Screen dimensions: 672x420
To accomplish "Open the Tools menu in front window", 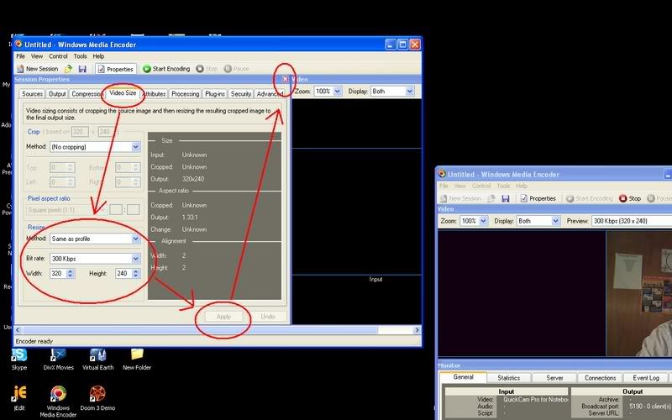I will 80,56.
